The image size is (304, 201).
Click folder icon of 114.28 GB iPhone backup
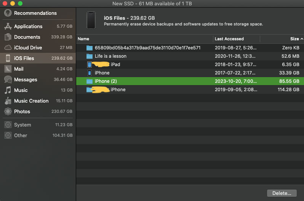[x=90, y=90]
